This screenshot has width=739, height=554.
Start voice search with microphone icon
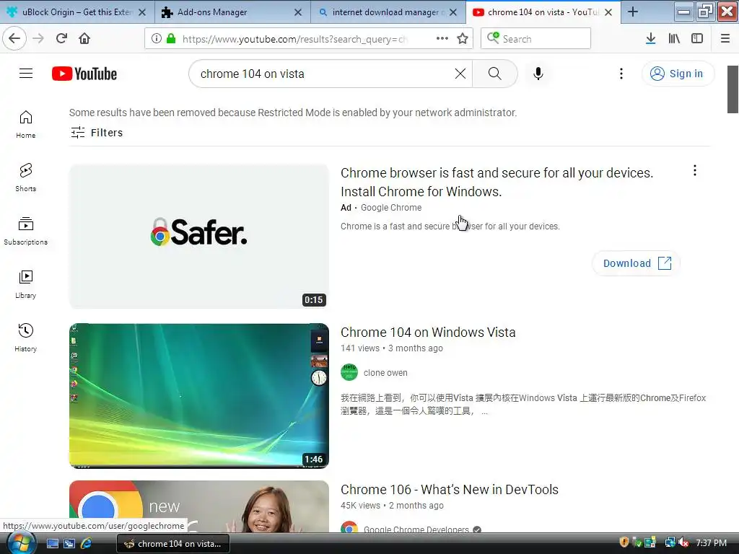coord(538,74)
